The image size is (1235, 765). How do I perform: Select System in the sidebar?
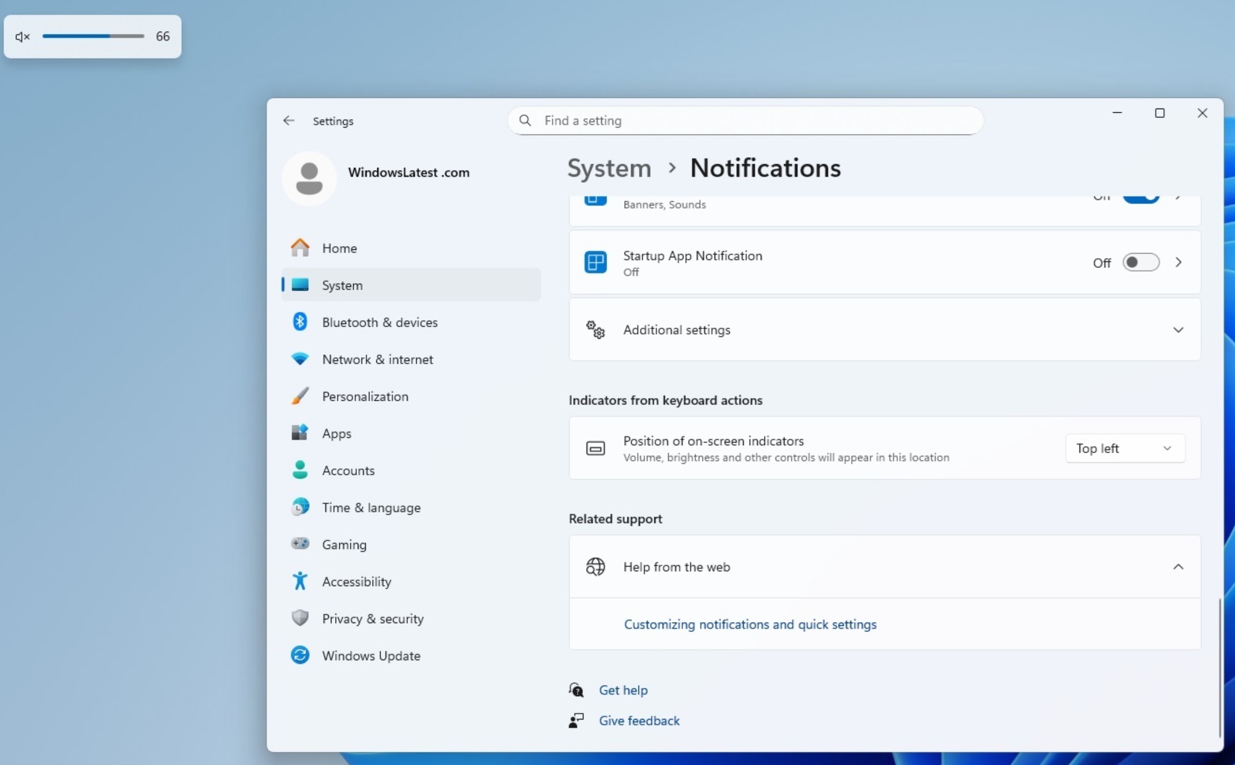click(341, 285)
